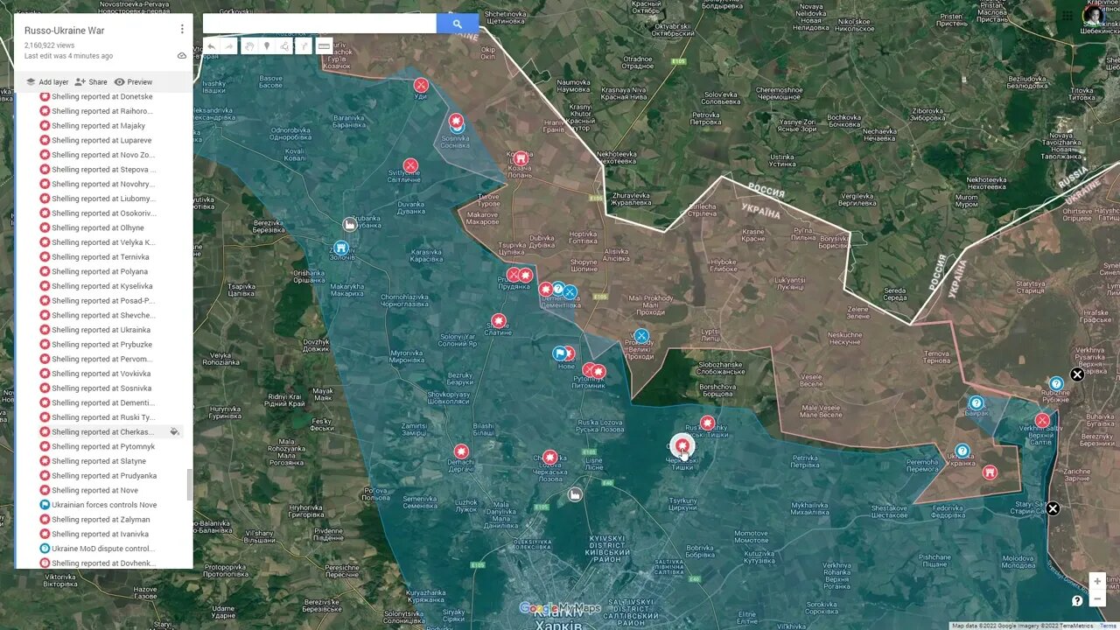Click the Drive cloud save status icon
1120x630 pixels.
coord(182,55)
